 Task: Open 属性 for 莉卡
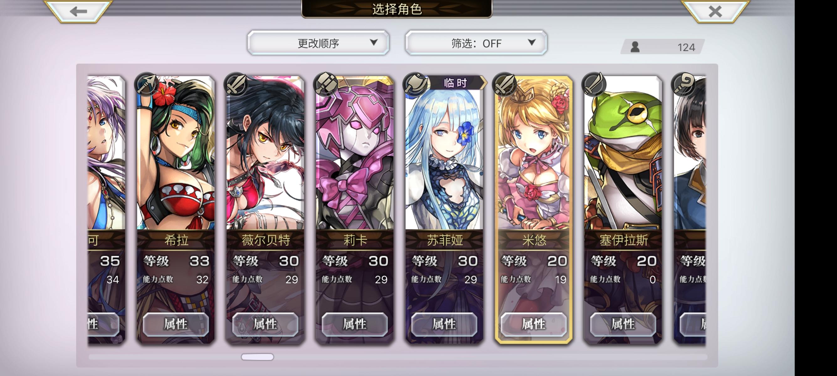pos(355,324)
